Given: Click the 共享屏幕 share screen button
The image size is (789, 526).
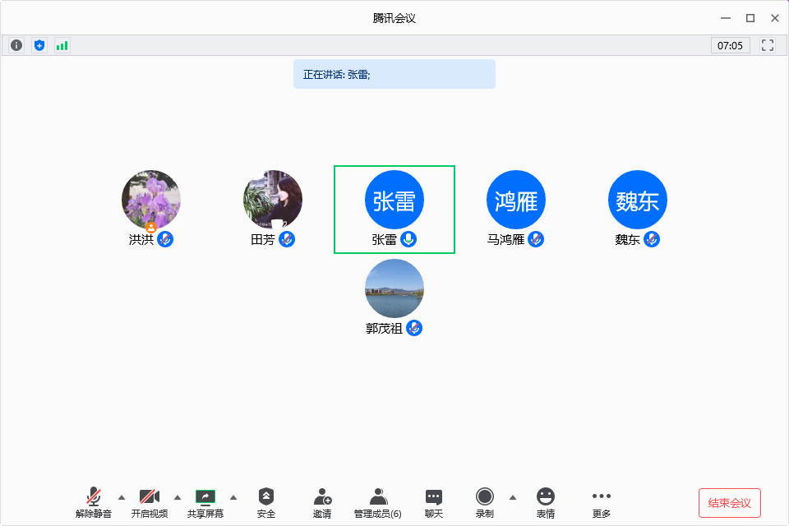Looking at the screenshot, I should pos(205,501).
